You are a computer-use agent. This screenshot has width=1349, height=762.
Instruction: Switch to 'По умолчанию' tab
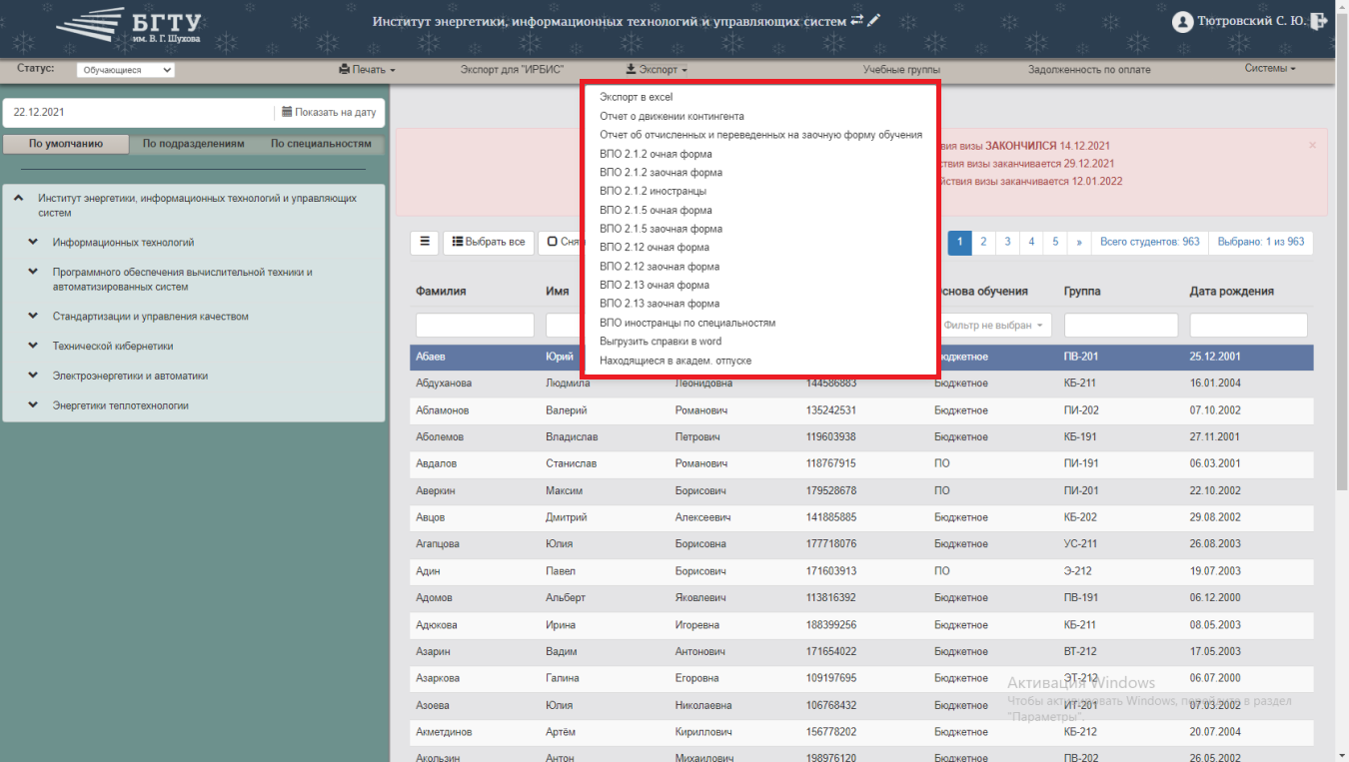pos(66,144)
